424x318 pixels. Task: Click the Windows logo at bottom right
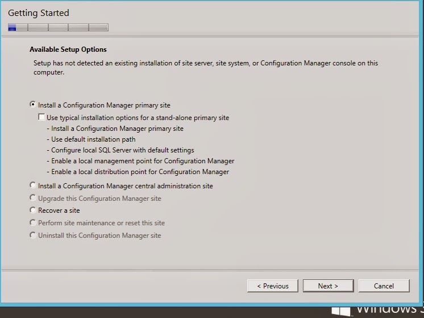pos(340,310)
